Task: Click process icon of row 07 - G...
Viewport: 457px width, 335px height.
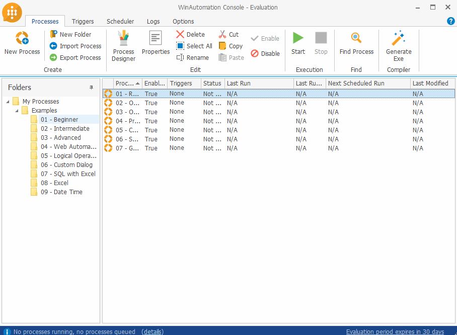Action: coord(108,148)
